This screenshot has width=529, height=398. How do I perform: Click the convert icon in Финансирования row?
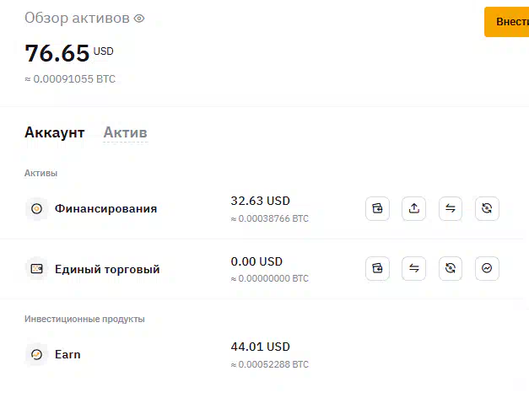pos(487,208)
